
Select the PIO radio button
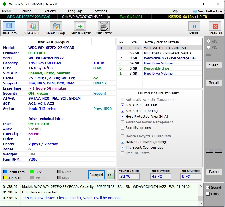tap(208, 47)
